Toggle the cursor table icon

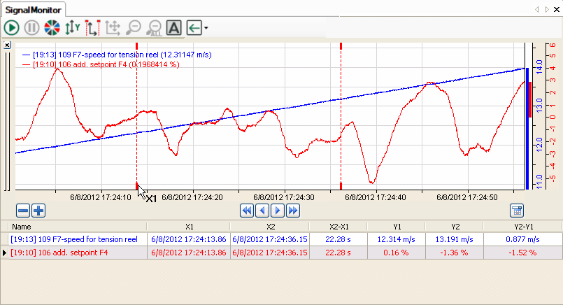[x=517, y=211]
